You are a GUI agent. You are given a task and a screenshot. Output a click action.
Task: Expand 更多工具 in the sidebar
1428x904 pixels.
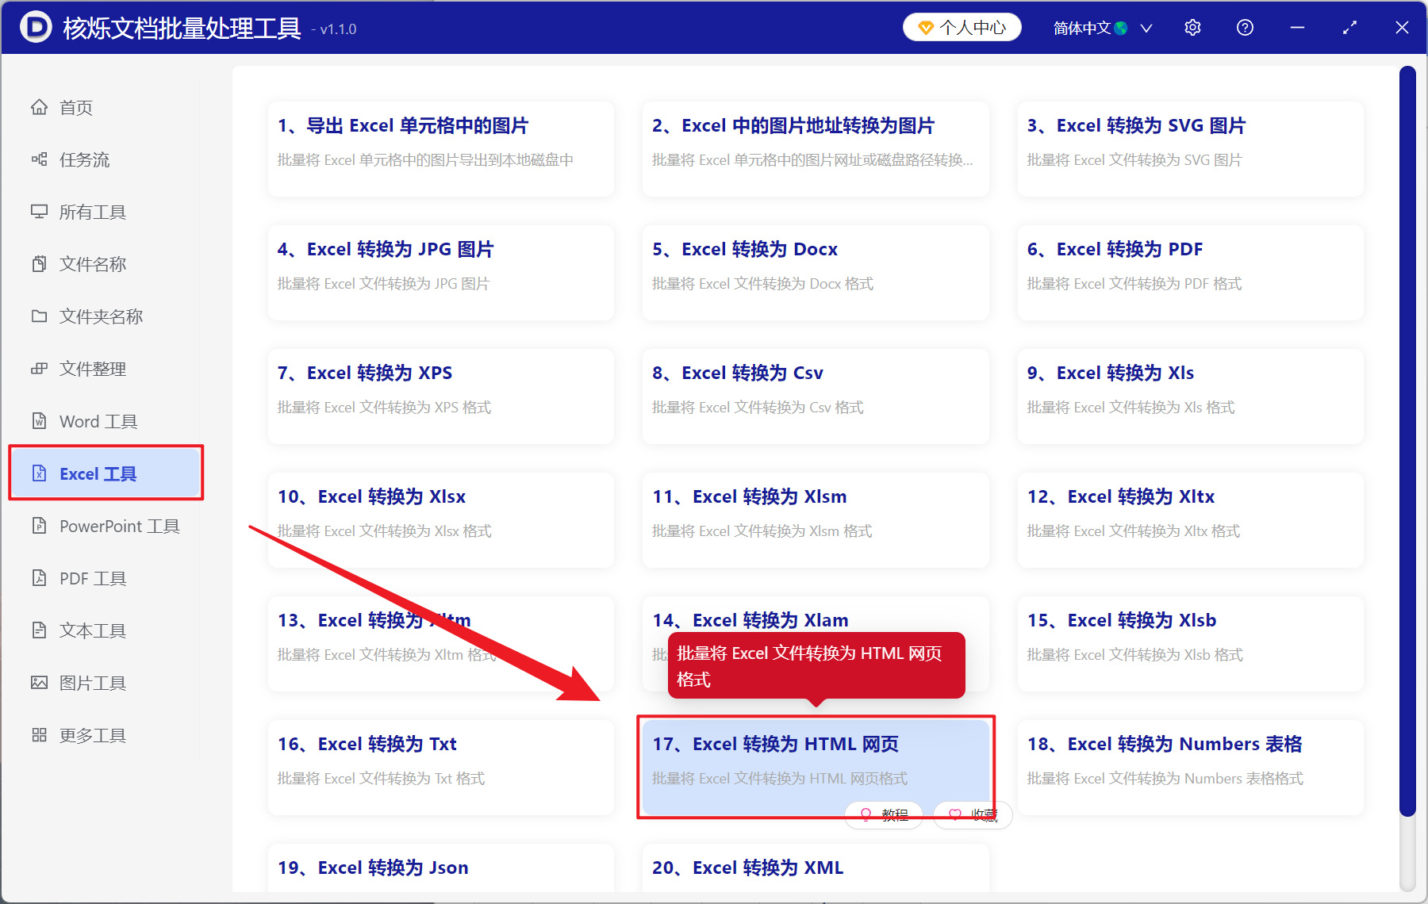[x=92, y=735]
